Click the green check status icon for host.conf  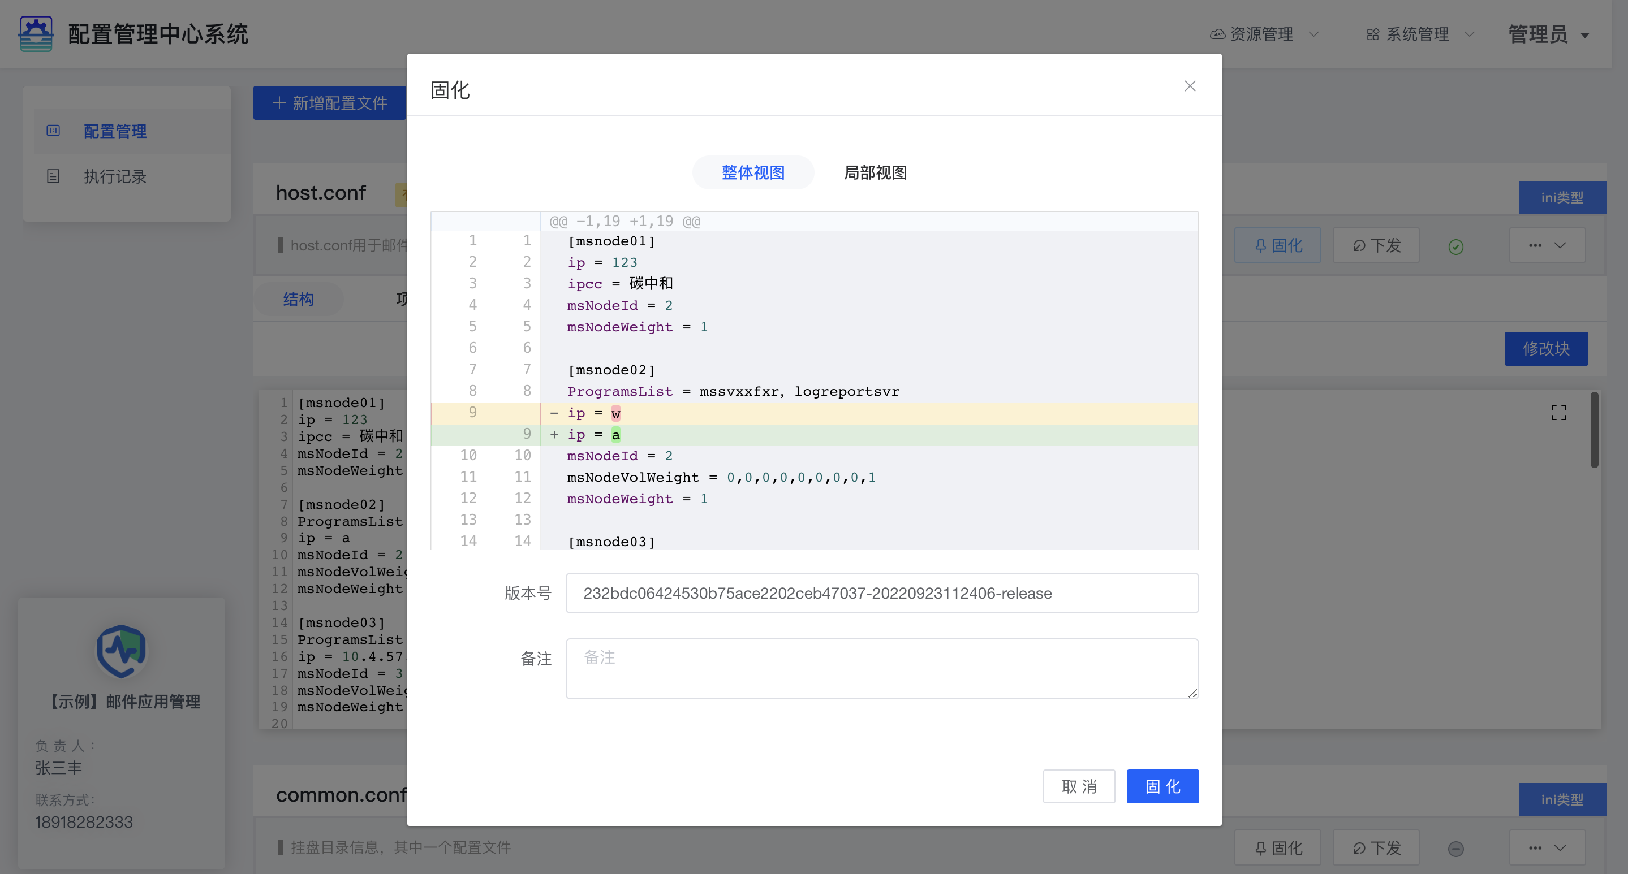click(x=1455, y=246)
